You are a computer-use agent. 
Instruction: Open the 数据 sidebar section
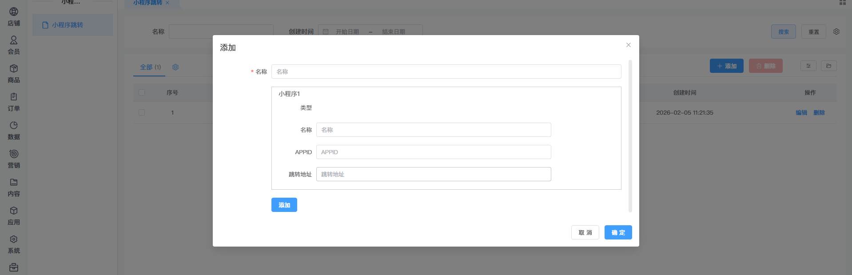tap(14, 131)
